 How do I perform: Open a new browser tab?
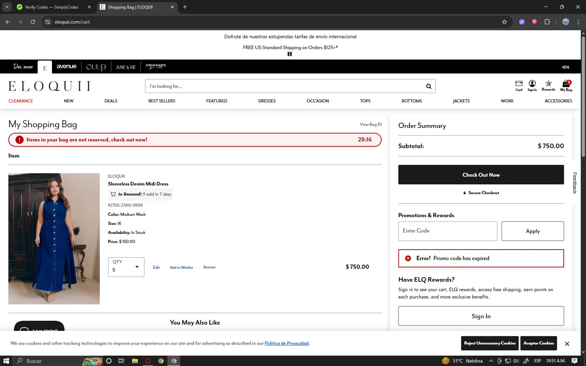tap(185, 7)
